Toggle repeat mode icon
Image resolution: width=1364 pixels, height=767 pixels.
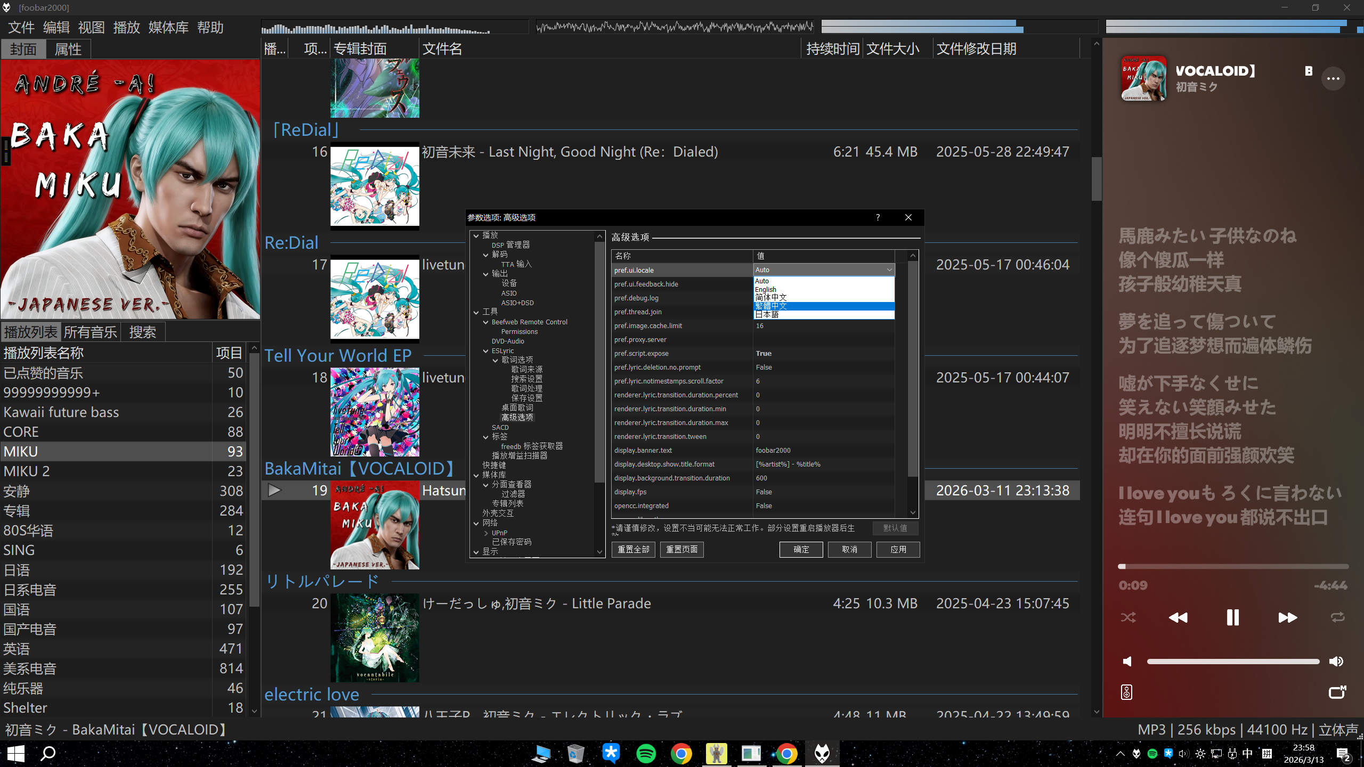pyautogui.click(x=1337, y=617)
